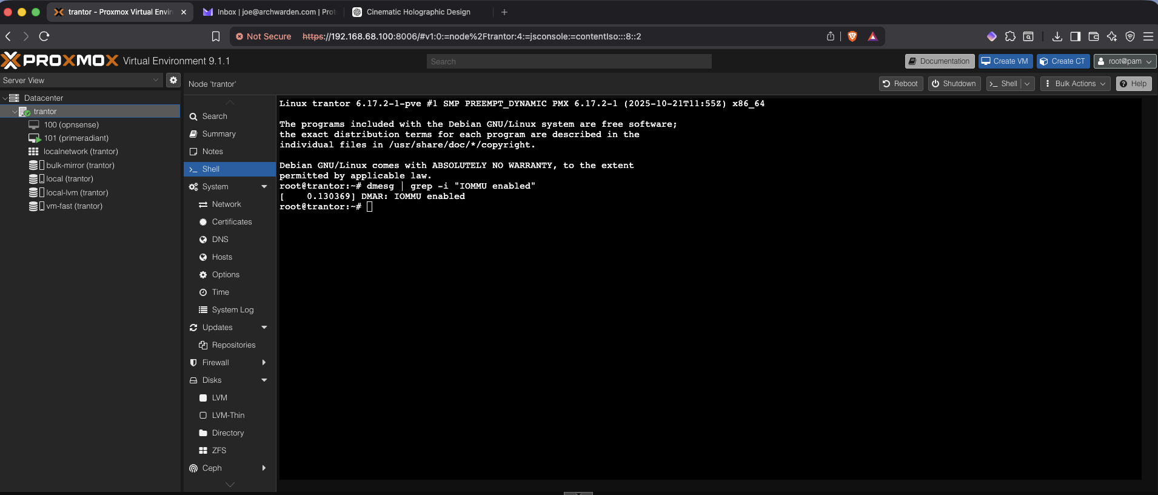
Task: Collapse the Datacenter tree node
Action: click(x=5, y=98)
